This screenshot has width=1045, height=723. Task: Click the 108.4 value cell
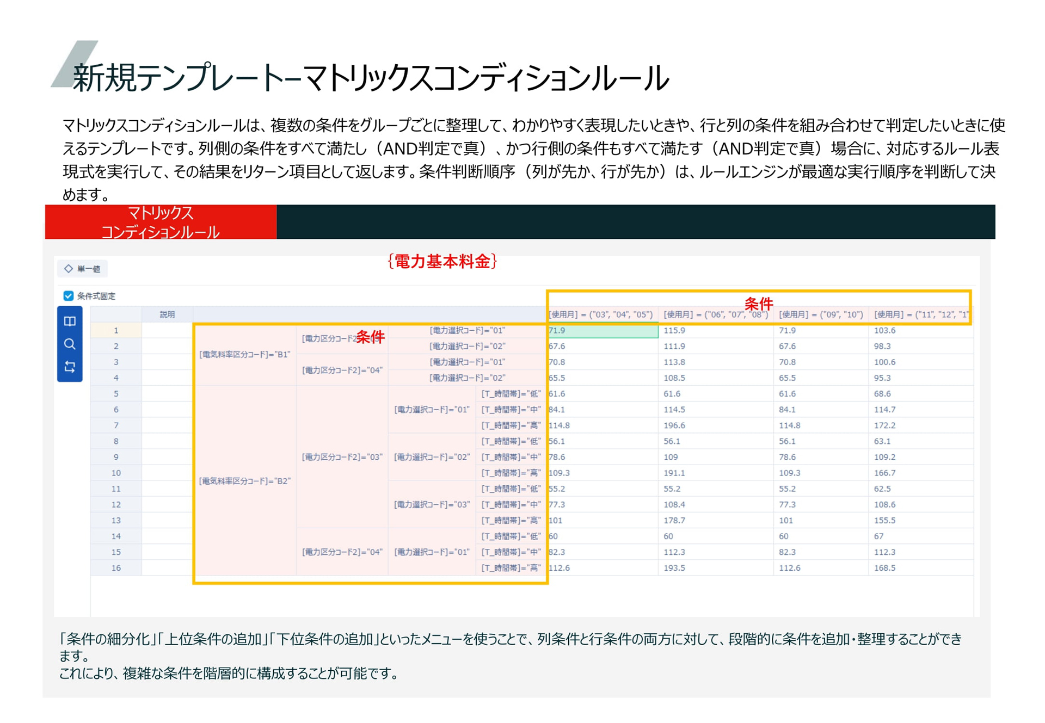tap(716, 504)
